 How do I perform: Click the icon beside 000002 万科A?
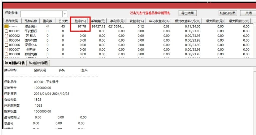(x=7, y=36)
